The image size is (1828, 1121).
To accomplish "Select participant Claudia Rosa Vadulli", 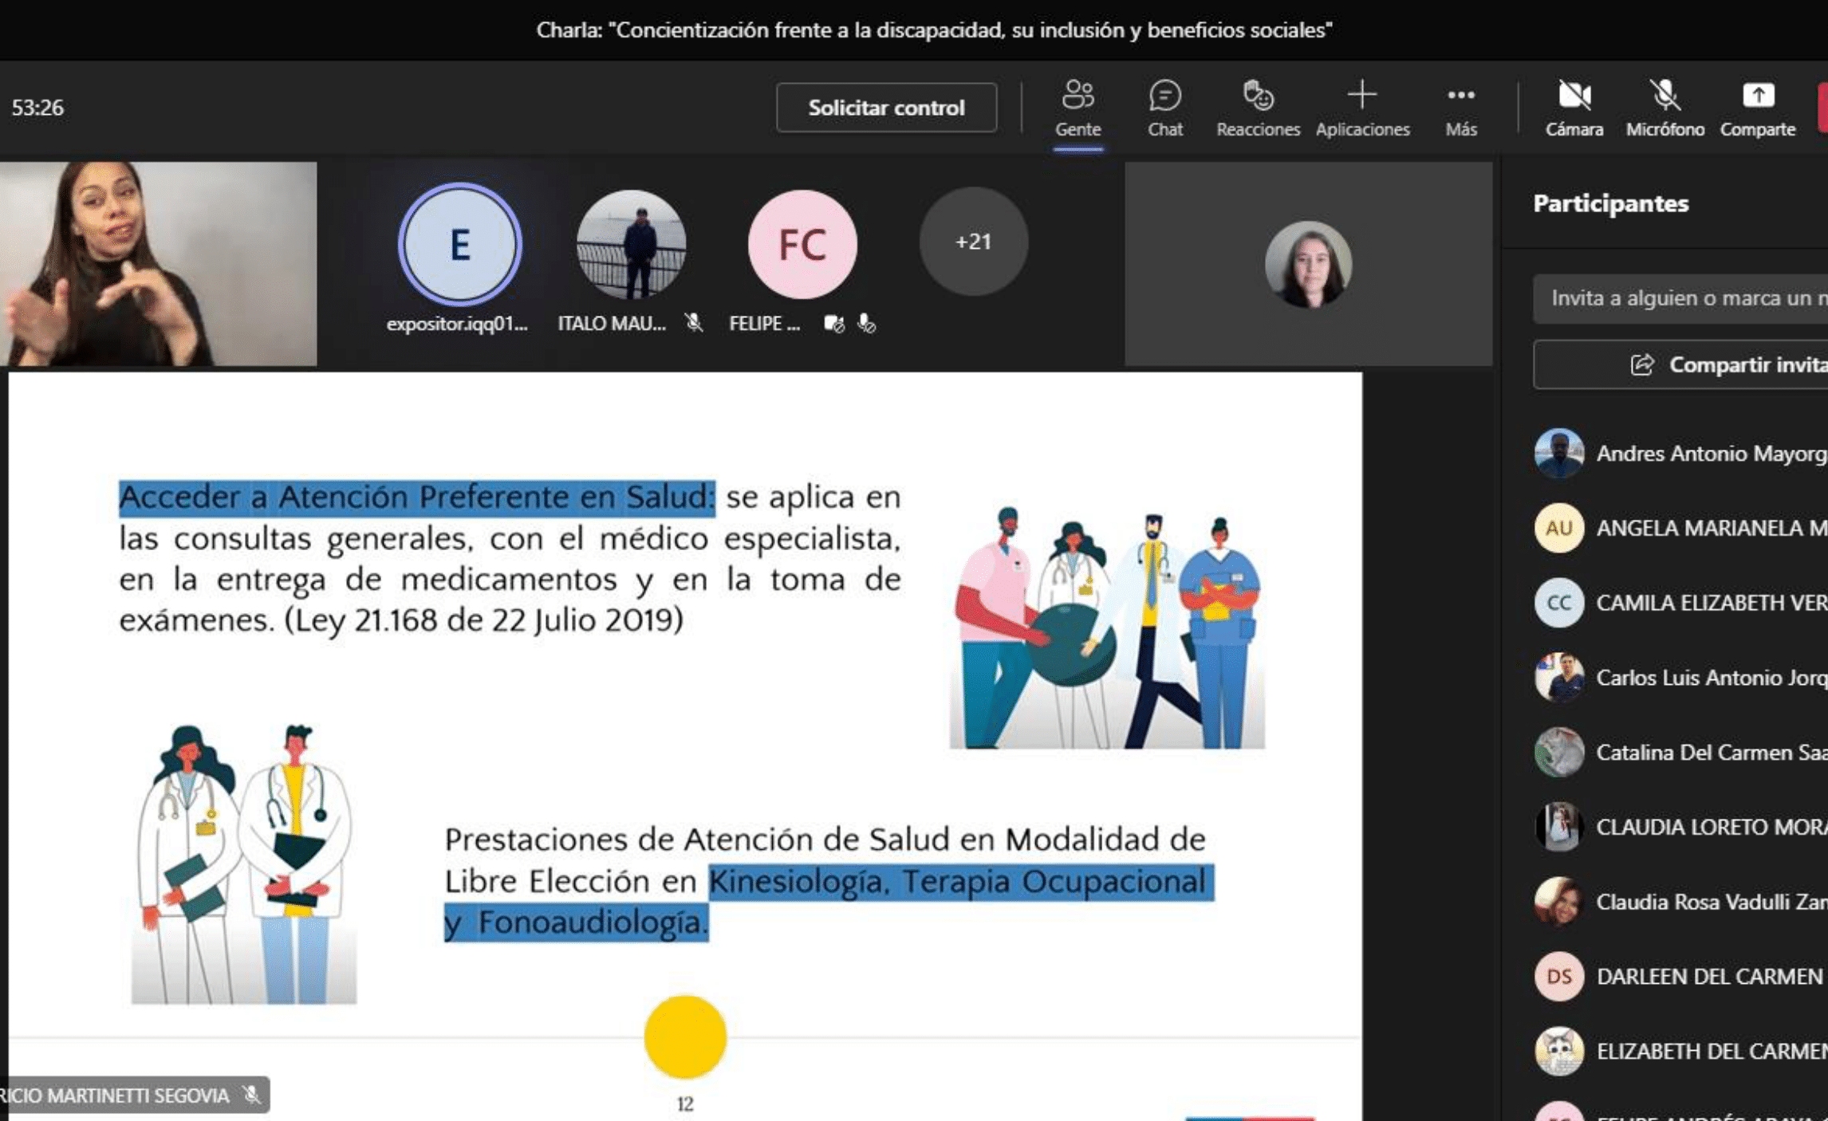I will pos(1680,902).
